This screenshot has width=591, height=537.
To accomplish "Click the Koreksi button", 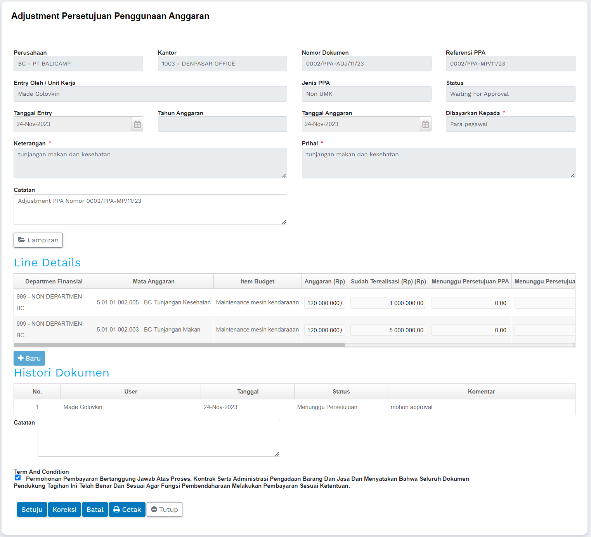I will [x=64, y=509].
